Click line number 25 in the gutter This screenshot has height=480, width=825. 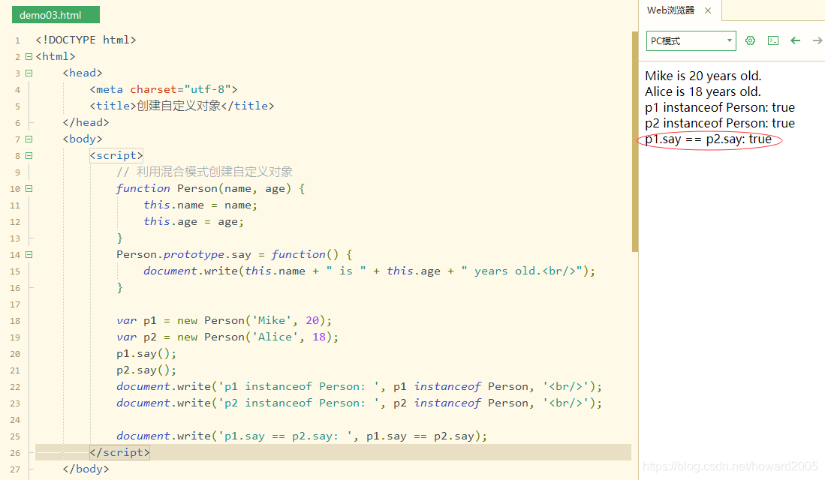pos(15,437)
